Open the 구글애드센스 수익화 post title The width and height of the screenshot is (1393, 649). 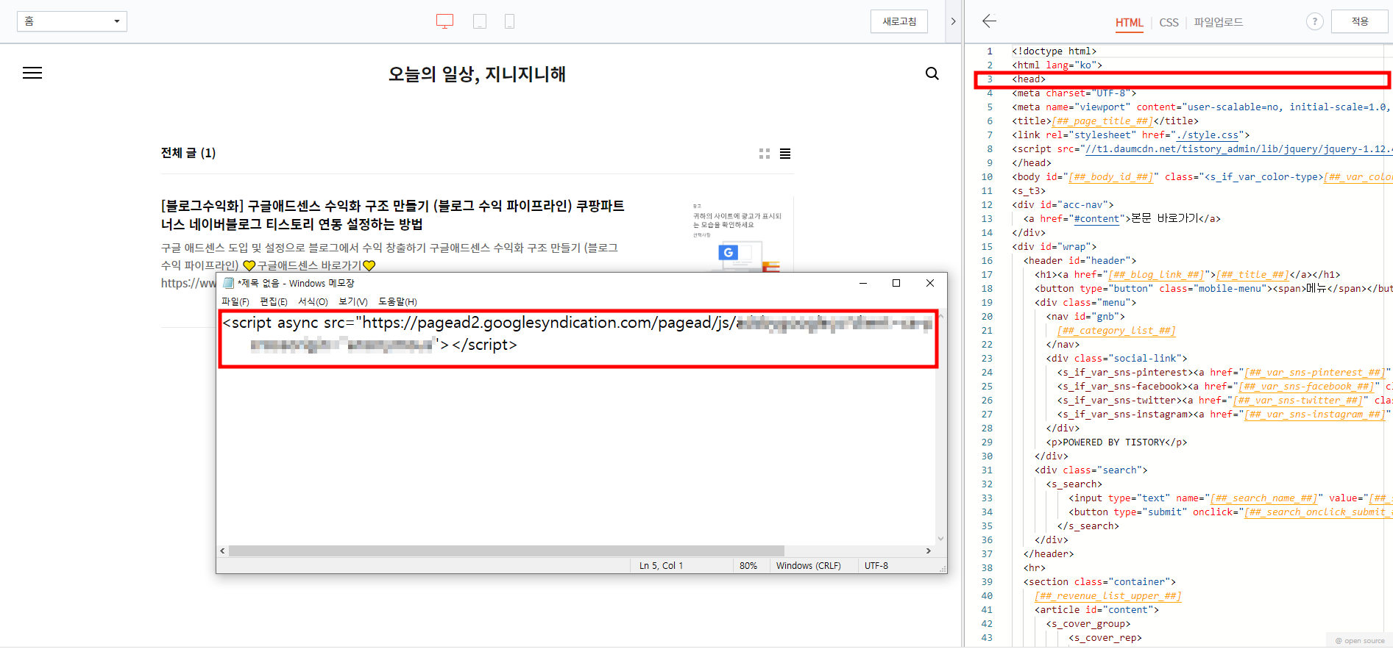[392, 215]
